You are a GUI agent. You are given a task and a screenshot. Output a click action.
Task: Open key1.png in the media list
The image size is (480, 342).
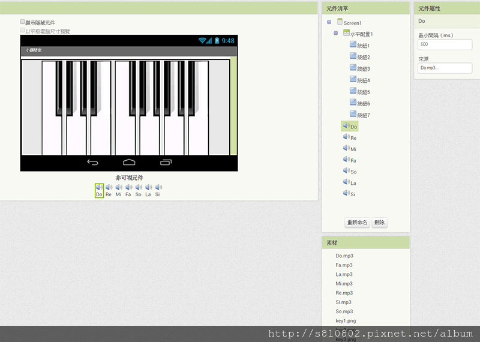tap(346, 321)
